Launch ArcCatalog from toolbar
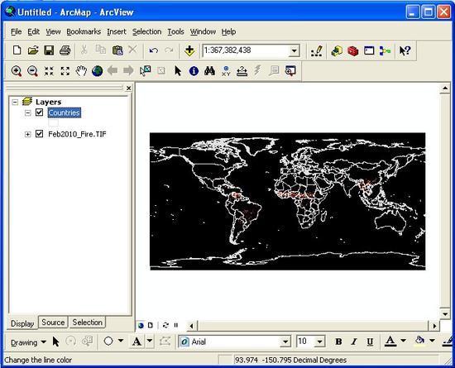The width and height of the screenshot is (455, 368). pos(337,51)
